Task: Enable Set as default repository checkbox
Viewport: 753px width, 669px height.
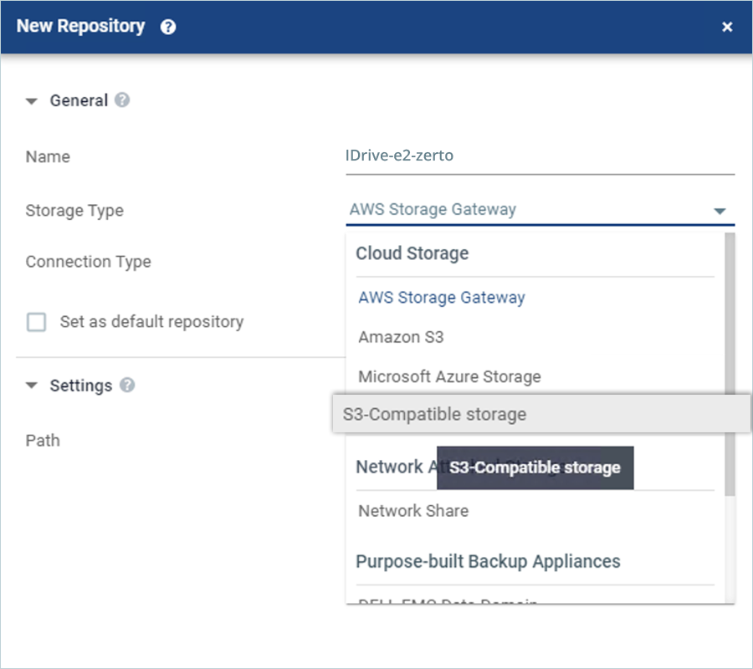Action: (x=37, y=322)
